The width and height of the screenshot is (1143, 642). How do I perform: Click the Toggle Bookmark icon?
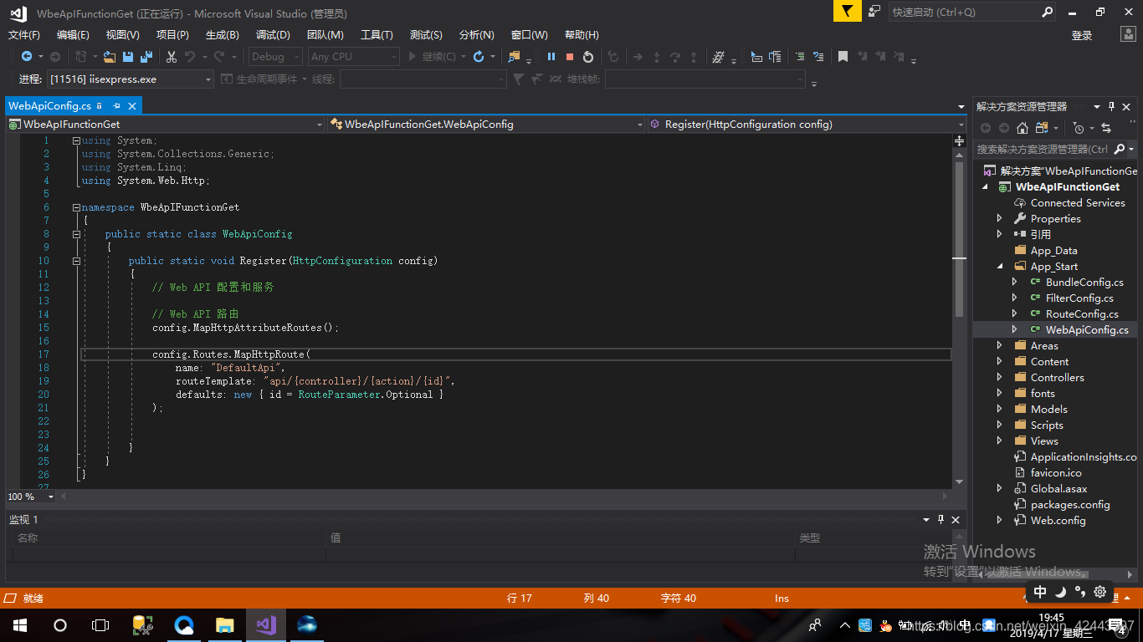point(843,57)
